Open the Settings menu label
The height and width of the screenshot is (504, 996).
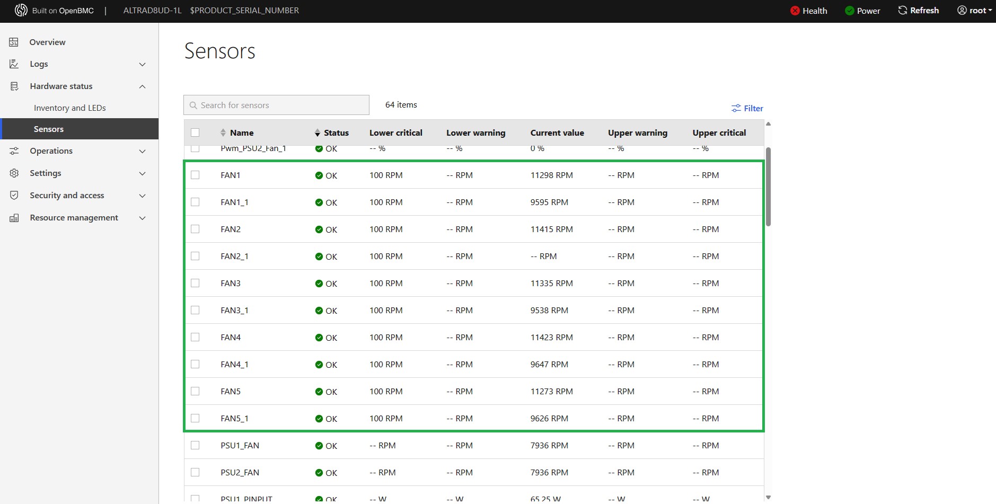pos(46,173)
